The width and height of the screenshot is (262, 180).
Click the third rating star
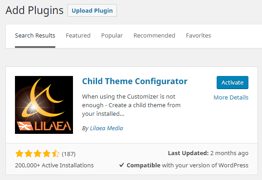[38, 154]
